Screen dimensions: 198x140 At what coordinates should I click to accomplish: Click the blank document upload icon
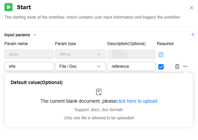pos(99,92)
